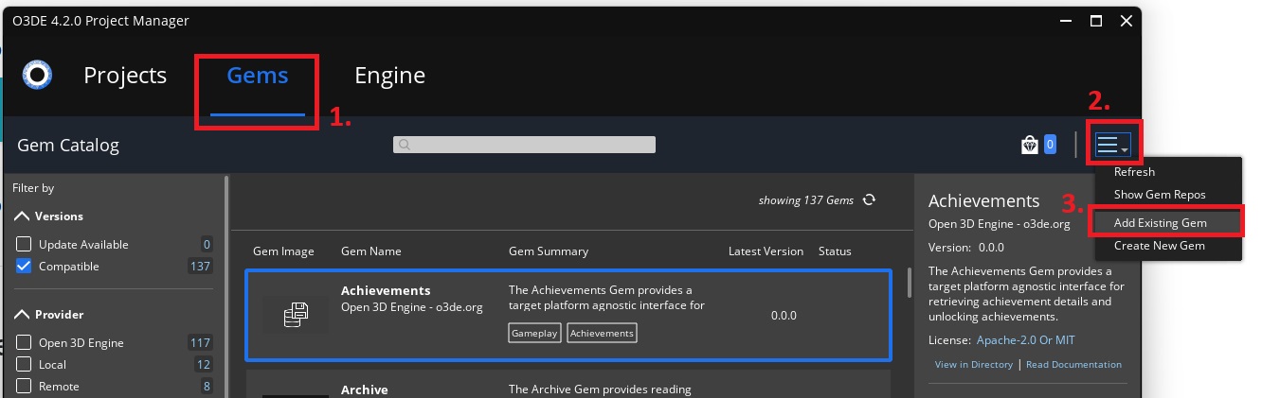Image resolution: width=1262 pixels, height=398 pixels.
Task: Click the 0.0.0 version of Achievements row
Action: click(x=784, y=315)
